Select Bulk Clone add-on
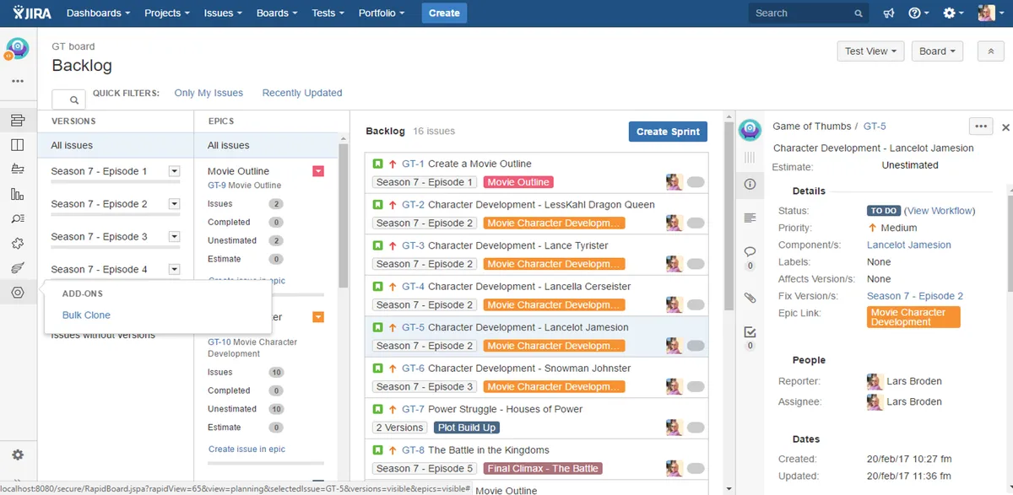The height and width of the screenshot is (495, 1013). pyautogui.click(x=86, y=315)
